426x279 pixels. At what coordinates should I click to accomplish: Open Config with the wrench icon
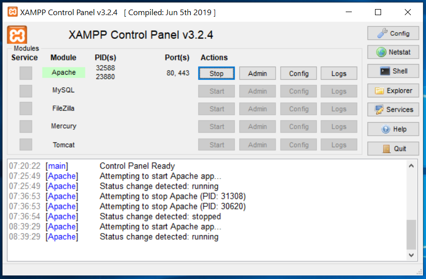click(393, 33)
